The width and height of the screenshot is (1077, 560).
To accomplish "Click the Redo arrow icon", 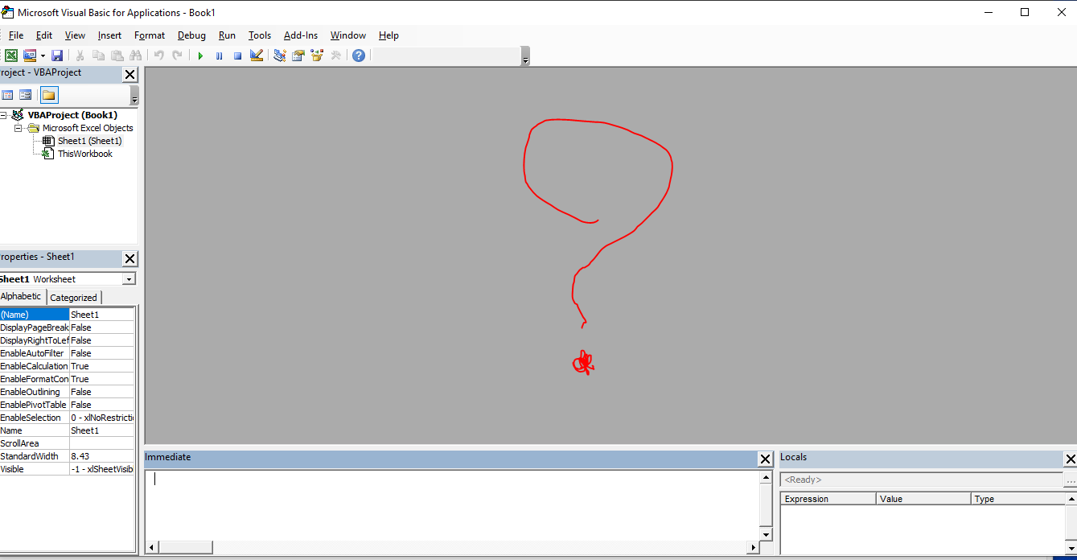I will [177, 56].
